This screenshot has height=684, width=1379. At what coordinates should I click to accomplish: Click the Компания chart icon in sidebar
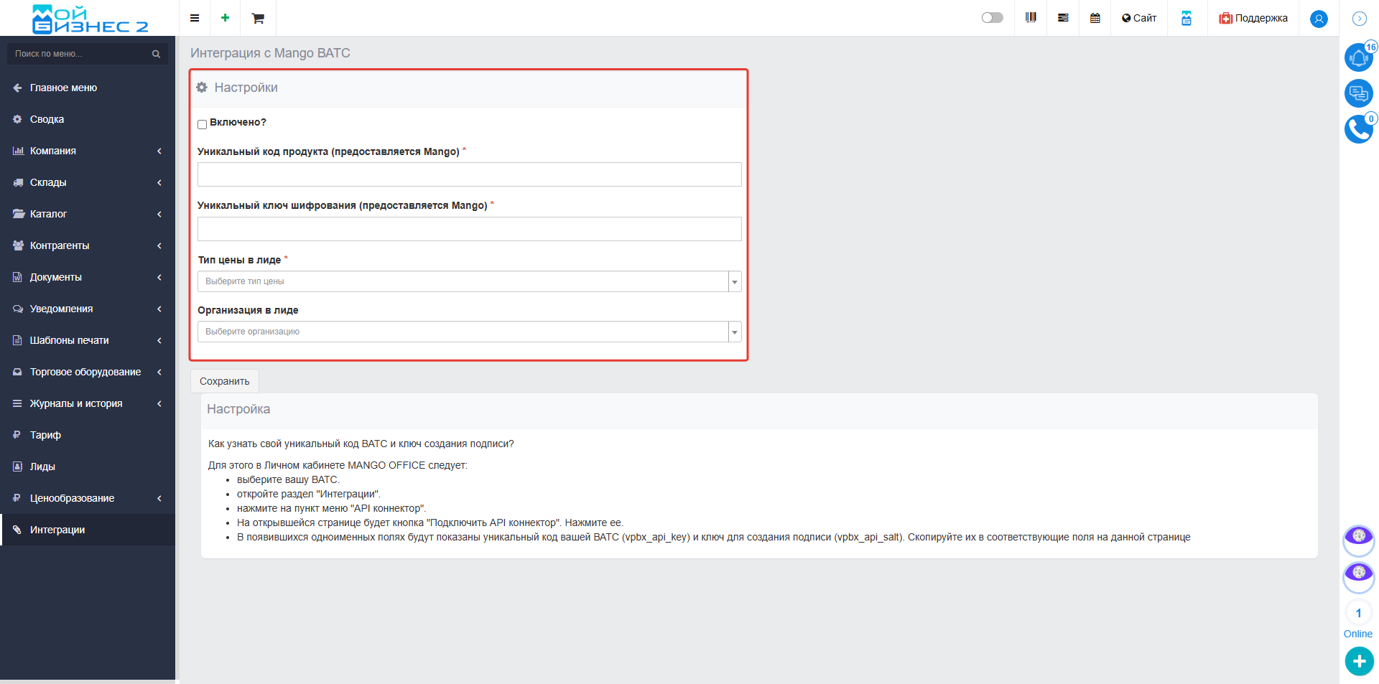click(18, 151)
